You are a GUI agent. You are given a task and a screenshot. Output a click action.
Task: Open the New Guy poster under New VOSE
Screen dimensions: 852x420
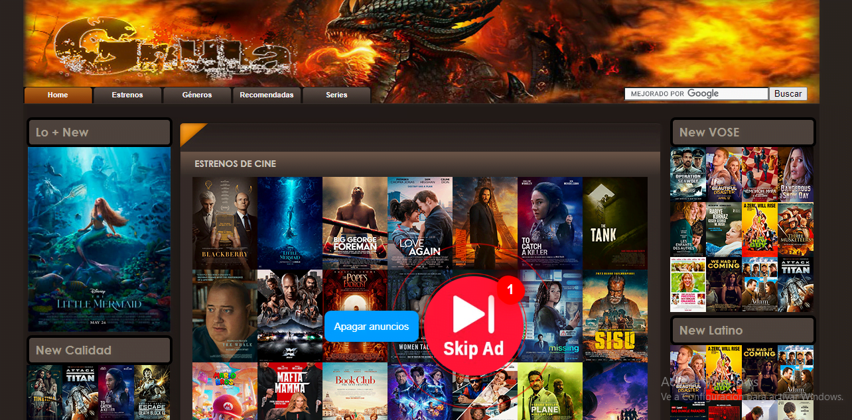[760, 229]
